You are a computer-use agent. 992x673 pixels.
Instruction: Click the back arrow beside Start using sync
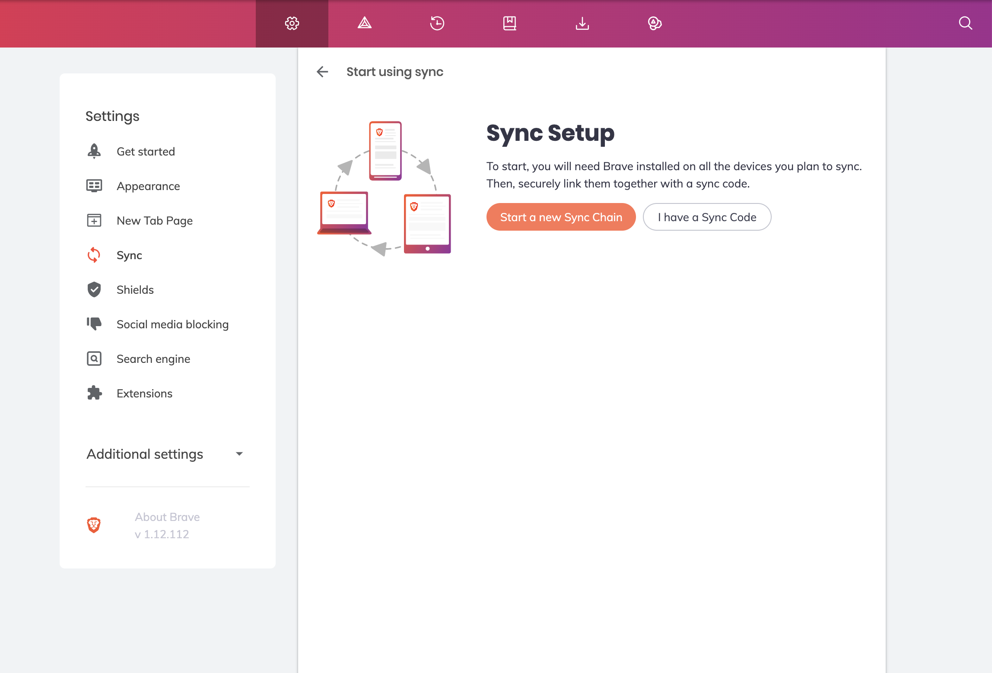click(x=322, y=72)
